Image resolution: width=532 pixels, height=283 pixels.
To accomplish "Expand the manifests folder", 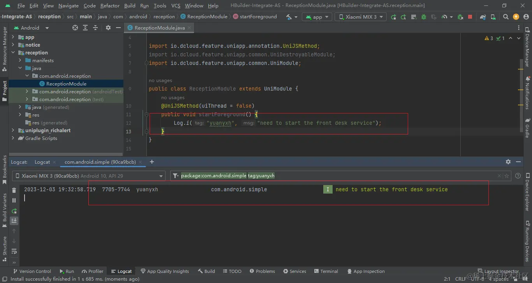I will tap(20, 60).
